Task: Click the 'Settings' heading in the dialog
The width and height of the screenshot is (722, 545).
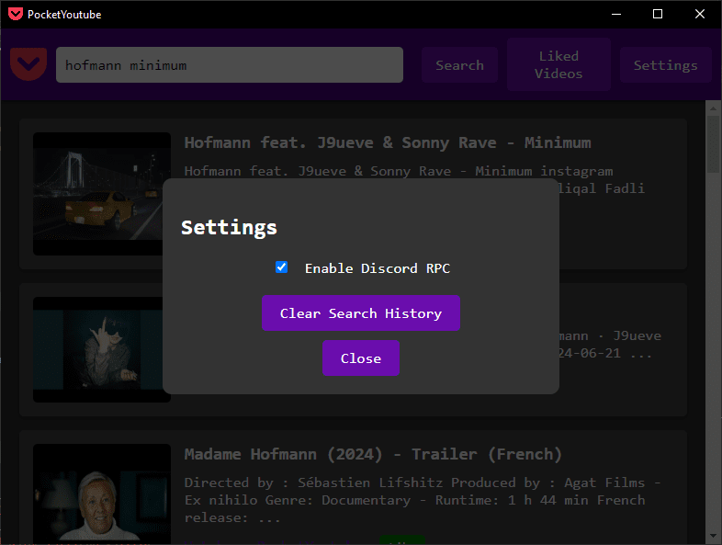Action: pyautogui.click(x=229, y=228)
